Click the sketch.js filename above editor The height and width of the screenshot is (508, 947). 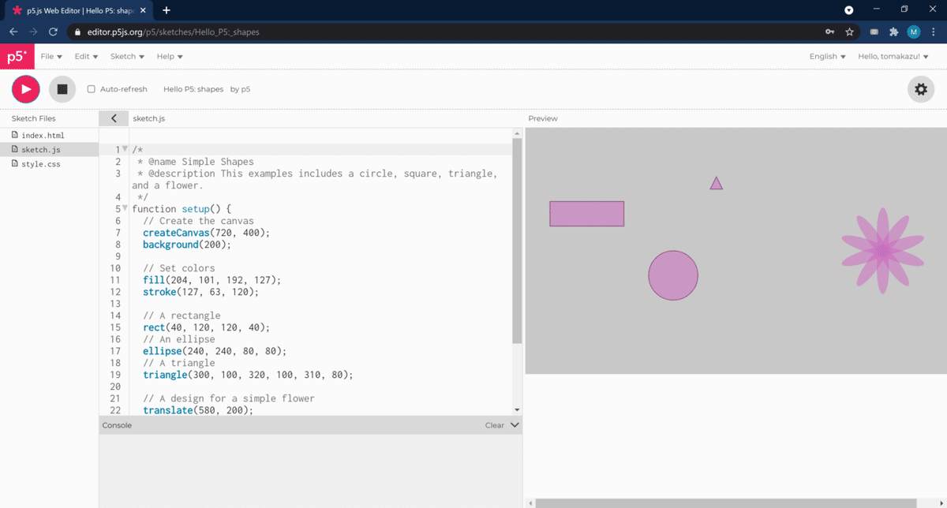tap(149, 118)
